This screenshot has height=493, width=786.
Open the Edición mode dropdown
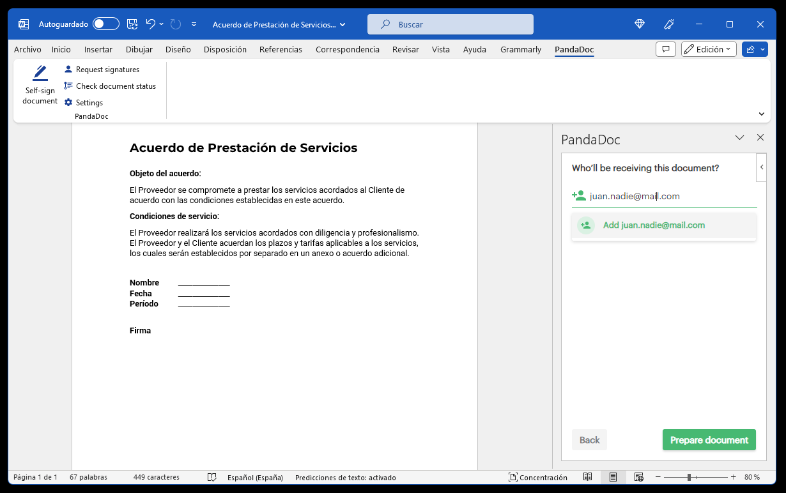(709, 49)
